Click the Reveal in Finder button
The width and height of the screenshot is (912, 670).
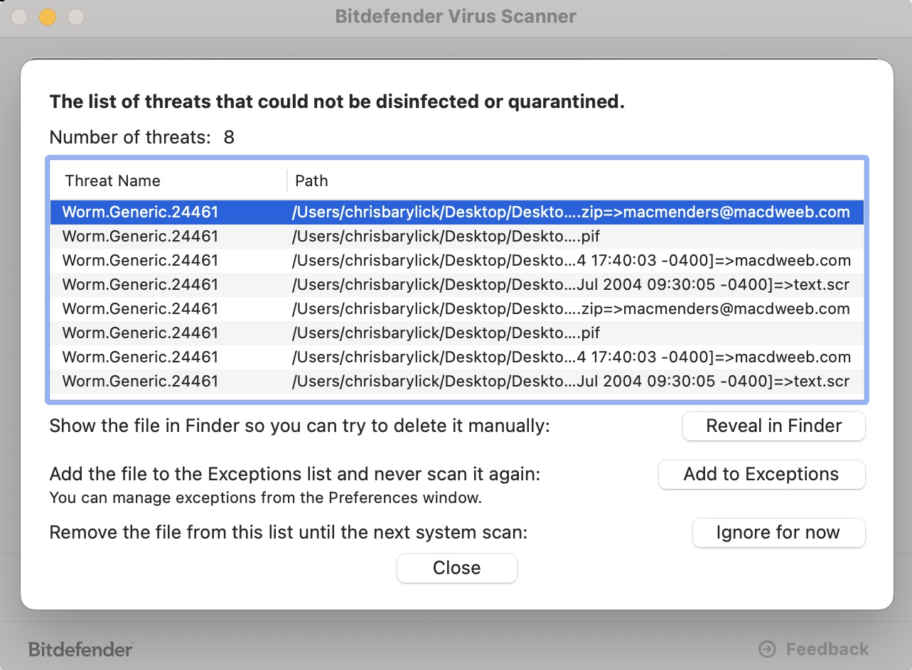[773, 426]
